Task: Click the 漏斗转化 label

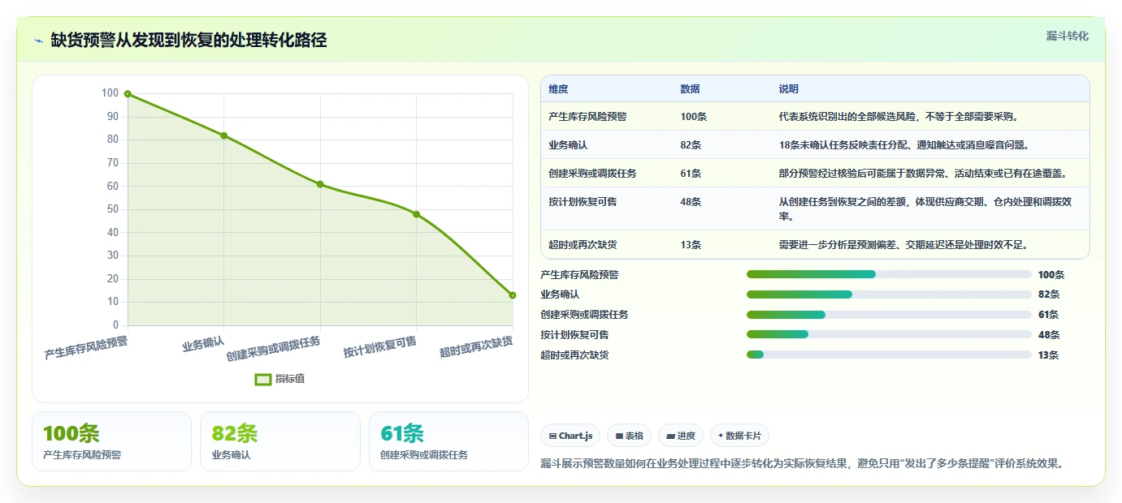Action: coord(1067,36)
